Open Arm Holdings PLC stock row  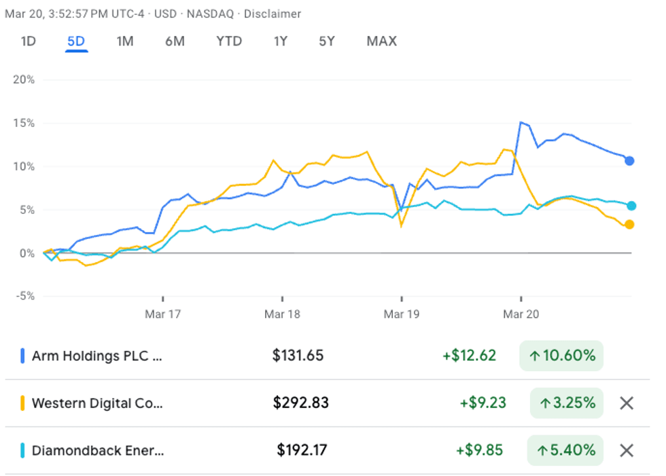[97, 356]
